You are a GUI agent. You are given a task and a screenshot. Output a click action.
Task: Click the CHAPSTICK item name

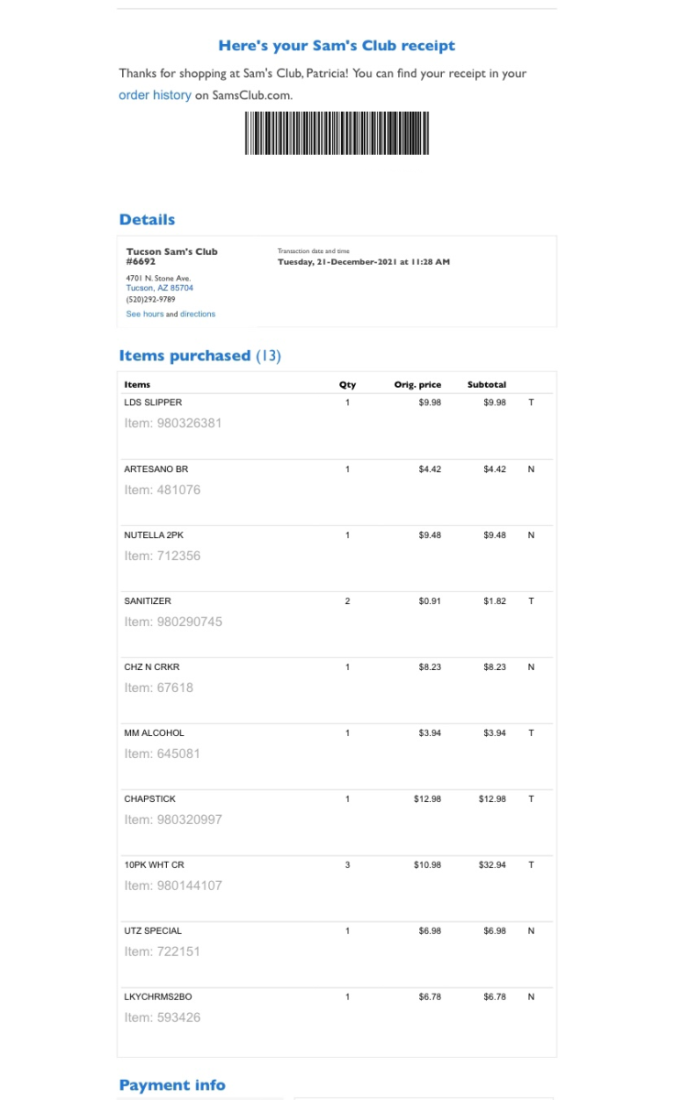pos(149,799)
